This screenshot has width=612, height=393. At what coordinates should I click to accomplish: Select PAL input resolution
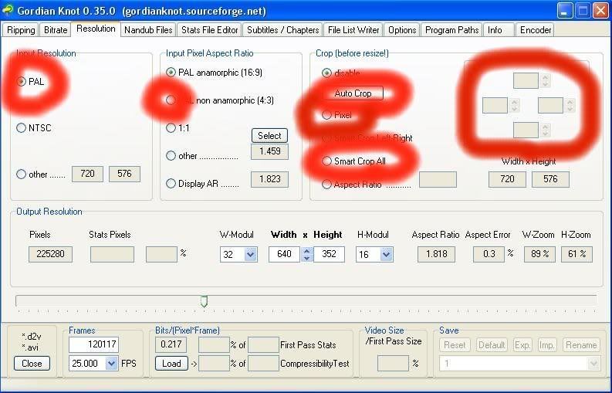coord(21,82)
